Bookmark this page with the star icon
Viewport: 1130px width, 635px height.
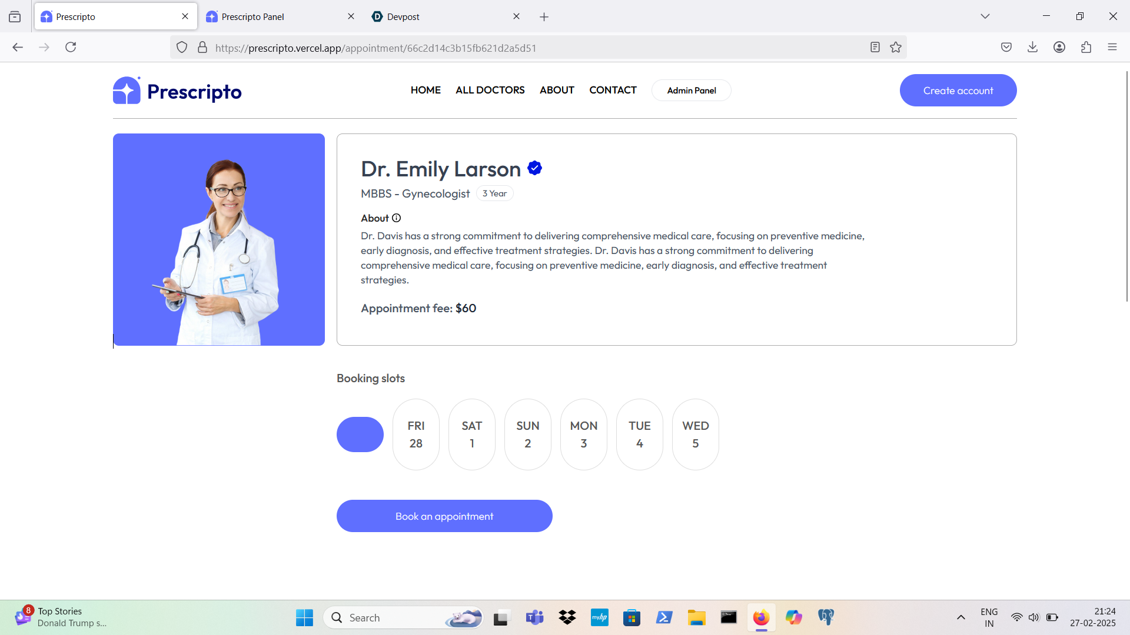tap(896, 48)
